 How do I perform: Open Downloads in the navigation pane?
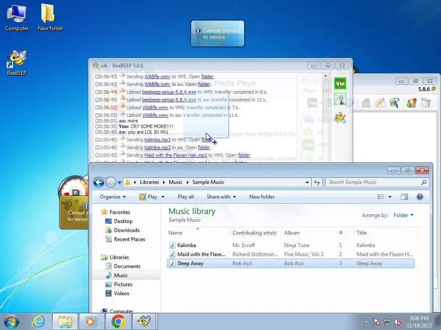pyautogui.click(x=127, y=230)
